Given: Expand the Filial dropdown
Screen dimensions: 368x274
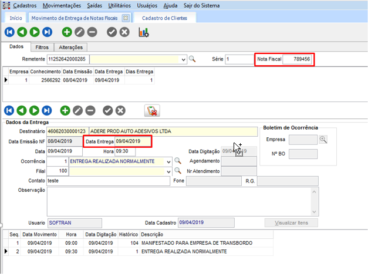Looking at the screenshot, I should (x=169, y=171).
